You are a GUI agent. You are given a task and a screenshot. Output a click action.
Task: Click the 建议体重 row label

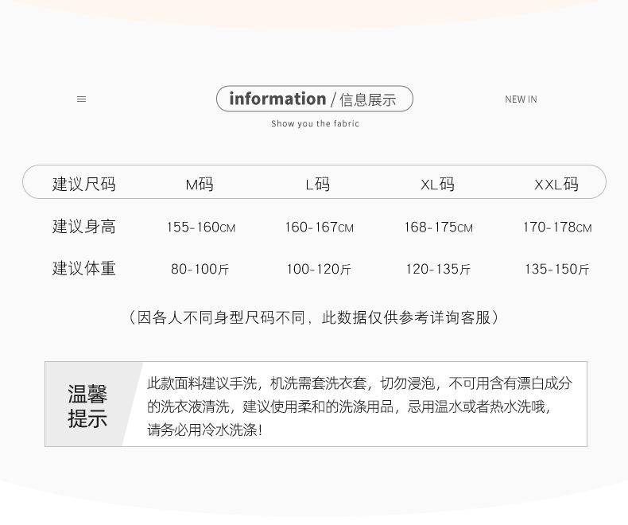[83, 268]
